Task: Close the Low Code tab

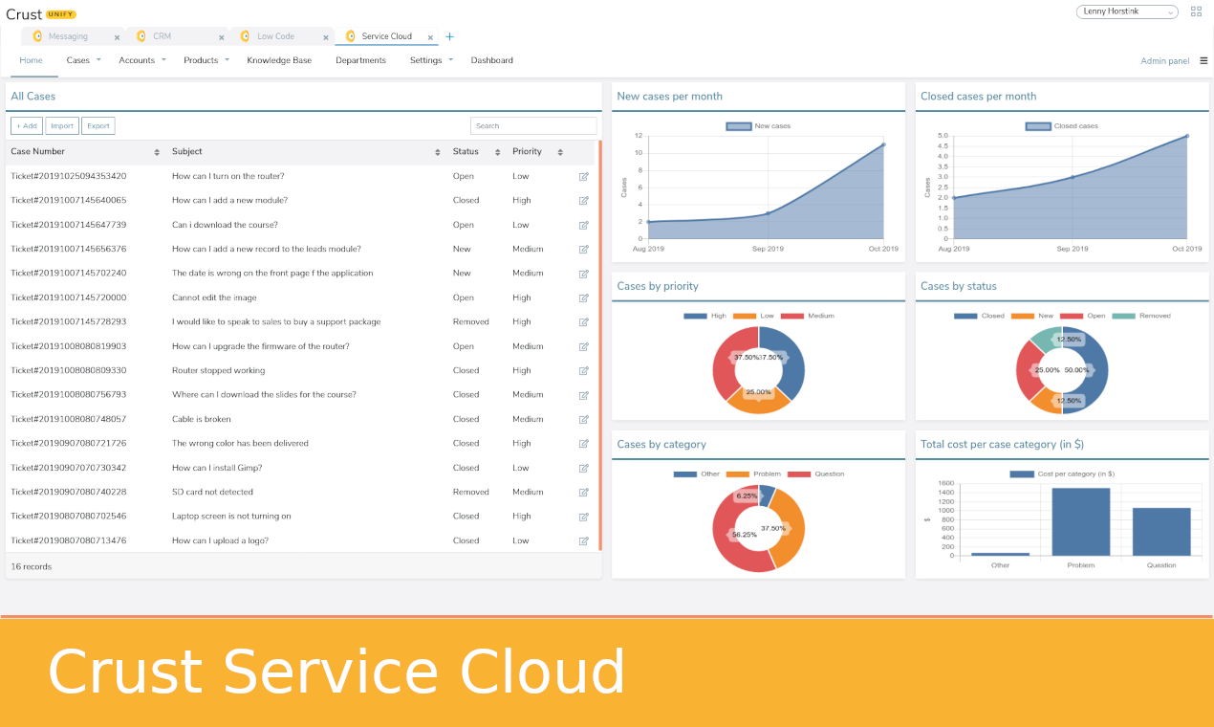Action: (326, 37)
